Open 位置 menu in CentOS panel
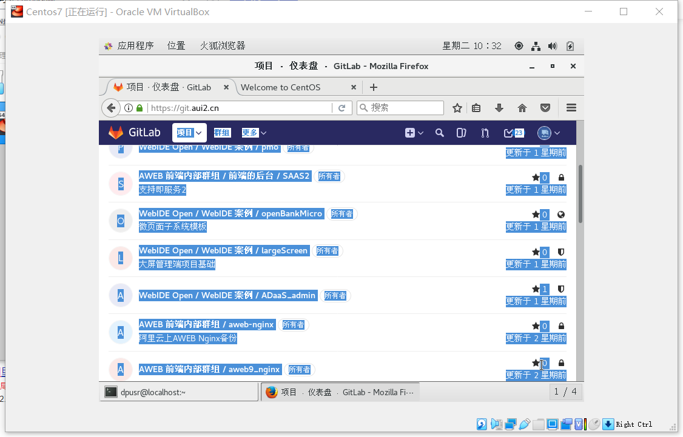Image resolution: width=683 pixels, height=437 pixels. (177, 45)
